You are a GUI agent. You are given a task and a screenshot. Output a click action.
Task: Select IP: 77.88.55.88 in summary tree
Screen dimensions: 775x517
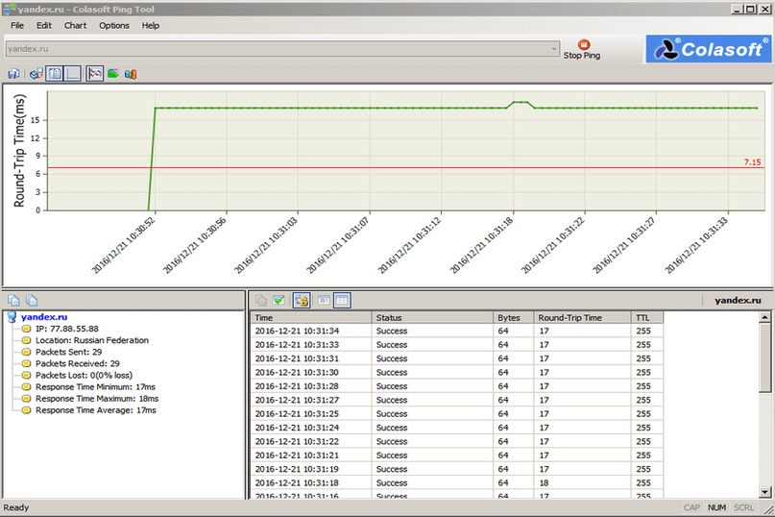pos(67,328)
